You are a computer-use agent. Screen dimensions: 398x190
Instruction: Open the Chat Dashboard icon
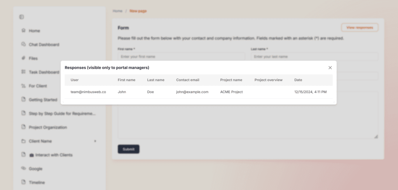pos(24,44)
